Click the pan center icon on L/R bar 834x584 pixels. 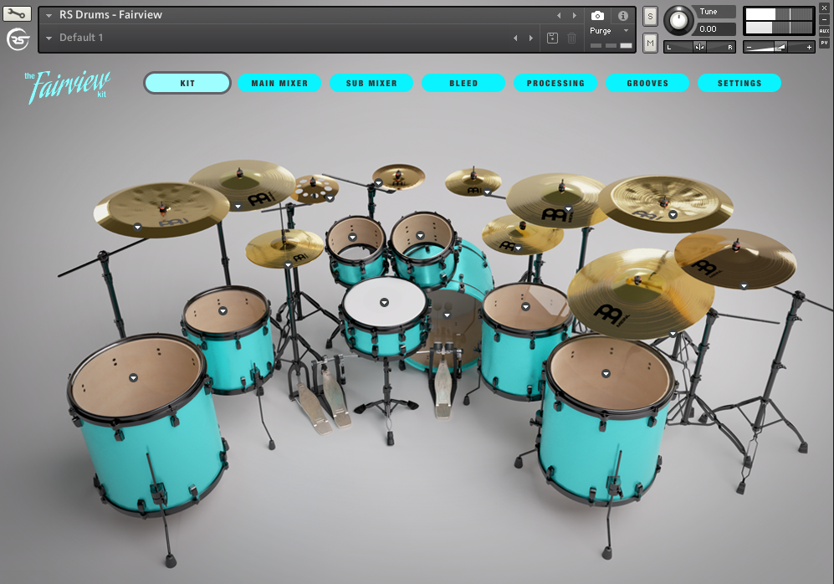[x=699, y=47]
